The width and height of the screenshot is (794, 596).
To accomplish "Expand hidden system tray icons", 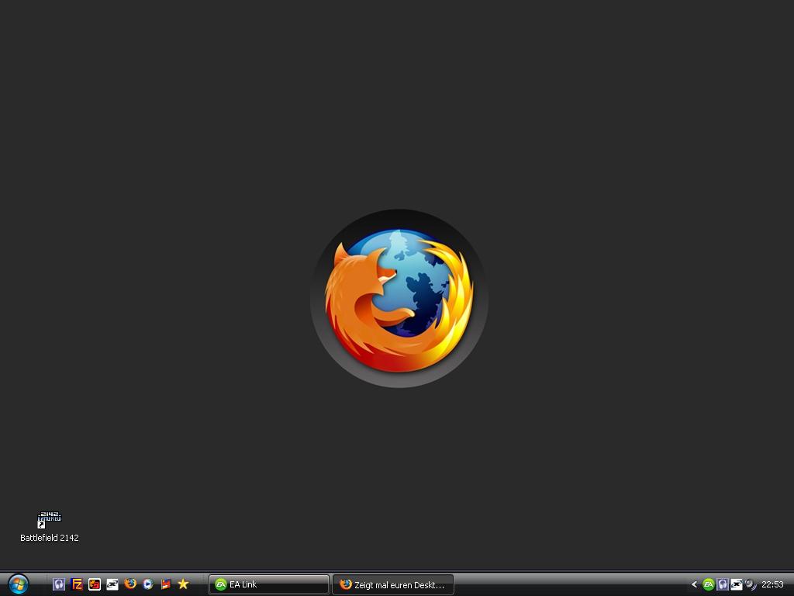I will point(694,584).
